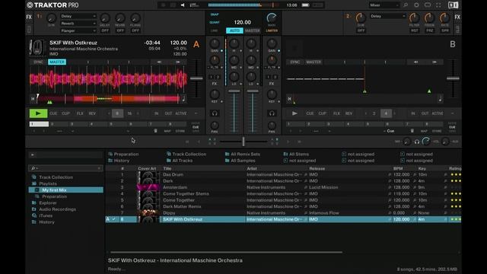Screen dimensions: 487x274
Task: Turn on the DELAY effect OFF button
Action: pyautogui.click(x=105, y=30)
